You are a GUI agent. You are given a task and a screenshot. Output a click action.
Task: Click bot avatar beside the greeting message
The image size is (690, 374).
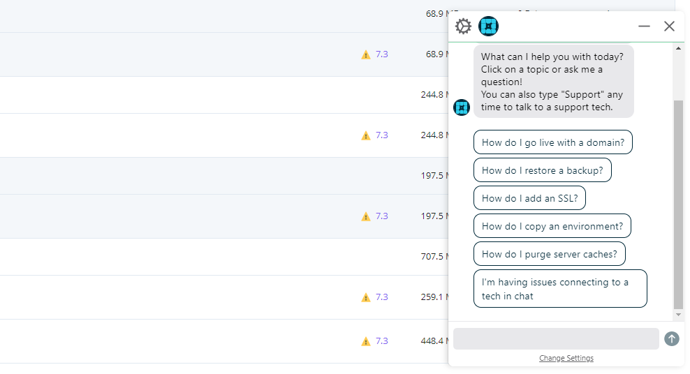(x=462, y=107)
